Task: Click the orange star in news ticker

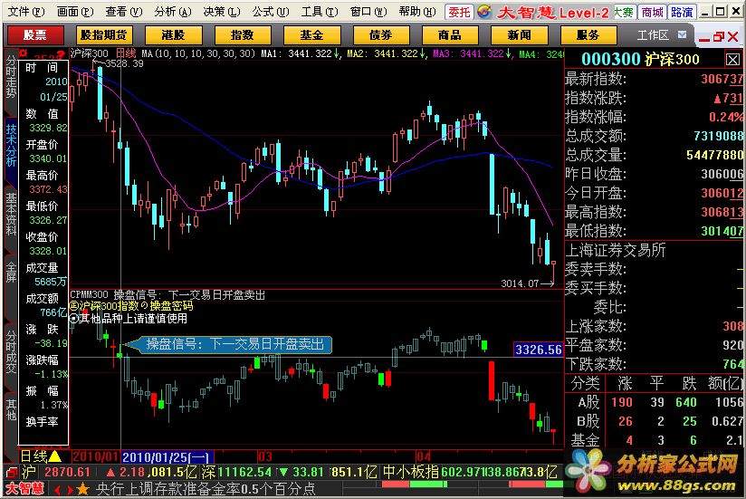Action: coord(83,488)
